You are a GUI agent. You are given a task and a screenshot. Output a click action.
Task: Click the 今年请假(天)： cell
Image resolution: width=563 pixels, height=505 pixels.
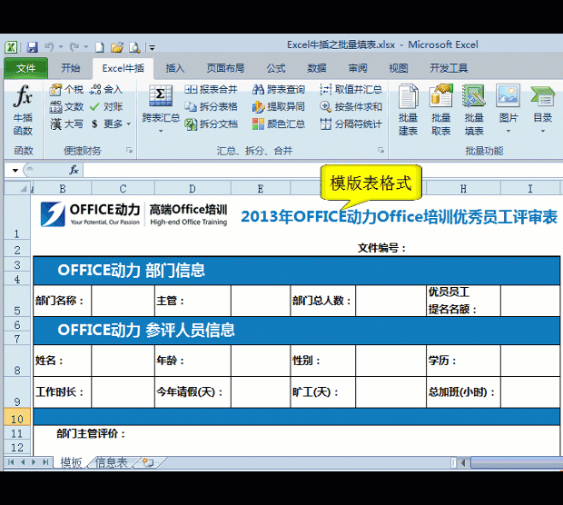click(x=193, y=391)
